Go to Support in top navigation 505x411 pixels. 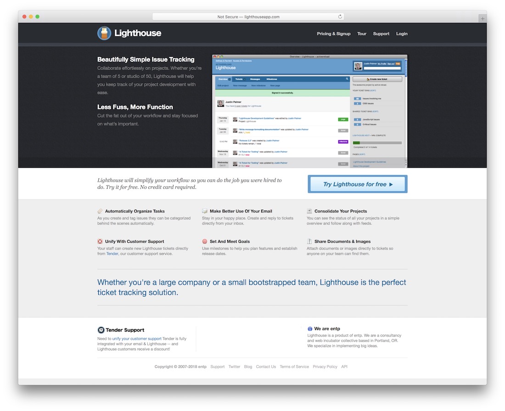(x=381, y=34)
